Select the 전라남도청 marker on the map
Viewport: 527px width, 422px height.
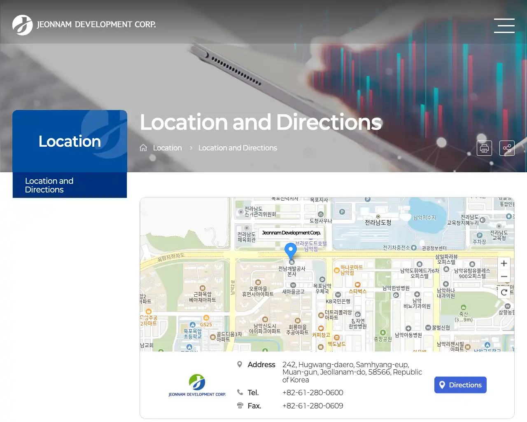378,216
